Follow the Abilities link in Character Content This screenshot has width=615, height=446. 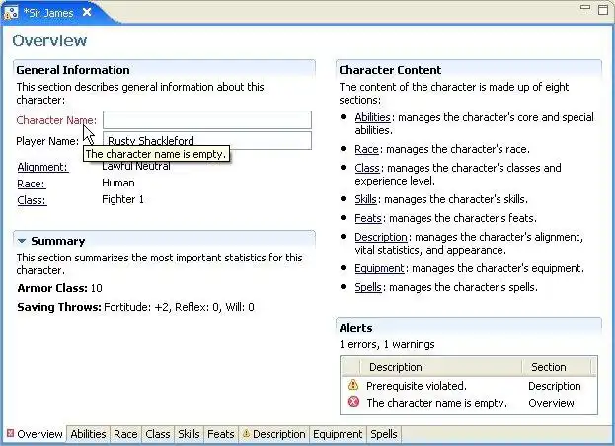pyautogui.click(x=372, y=117)
